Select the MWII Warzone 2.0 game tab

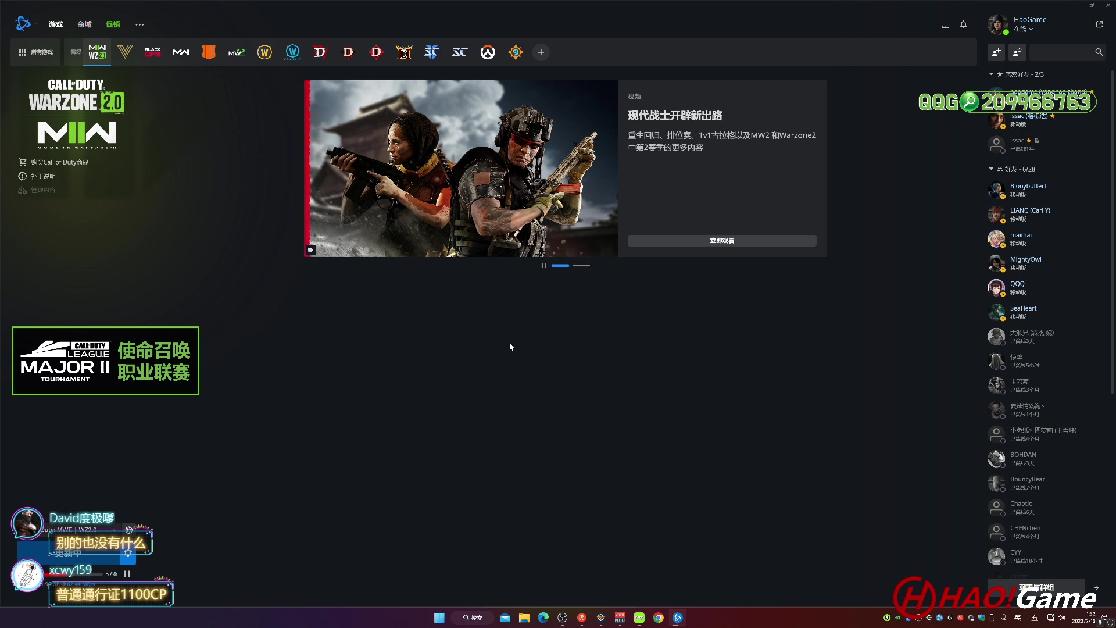pyautogui.click(x=97, y=52)
